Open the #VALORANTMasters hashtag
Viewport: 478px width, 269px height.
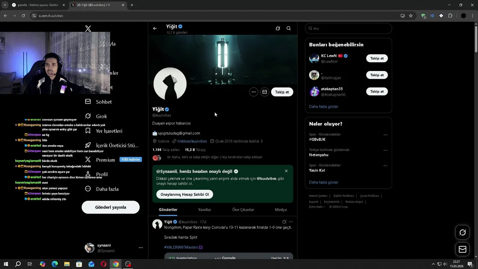click(x=183, y=247)
